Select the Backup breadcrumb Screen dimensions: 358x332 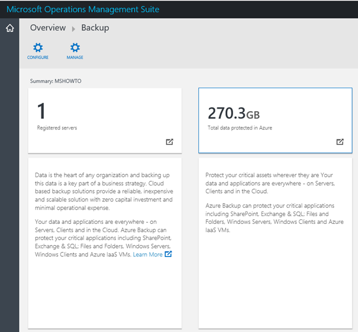pos(95,28)
